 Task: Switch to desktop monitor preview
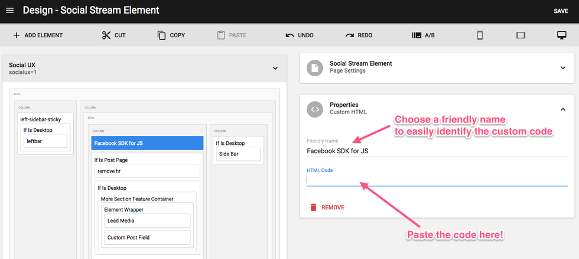coord(562,35)
